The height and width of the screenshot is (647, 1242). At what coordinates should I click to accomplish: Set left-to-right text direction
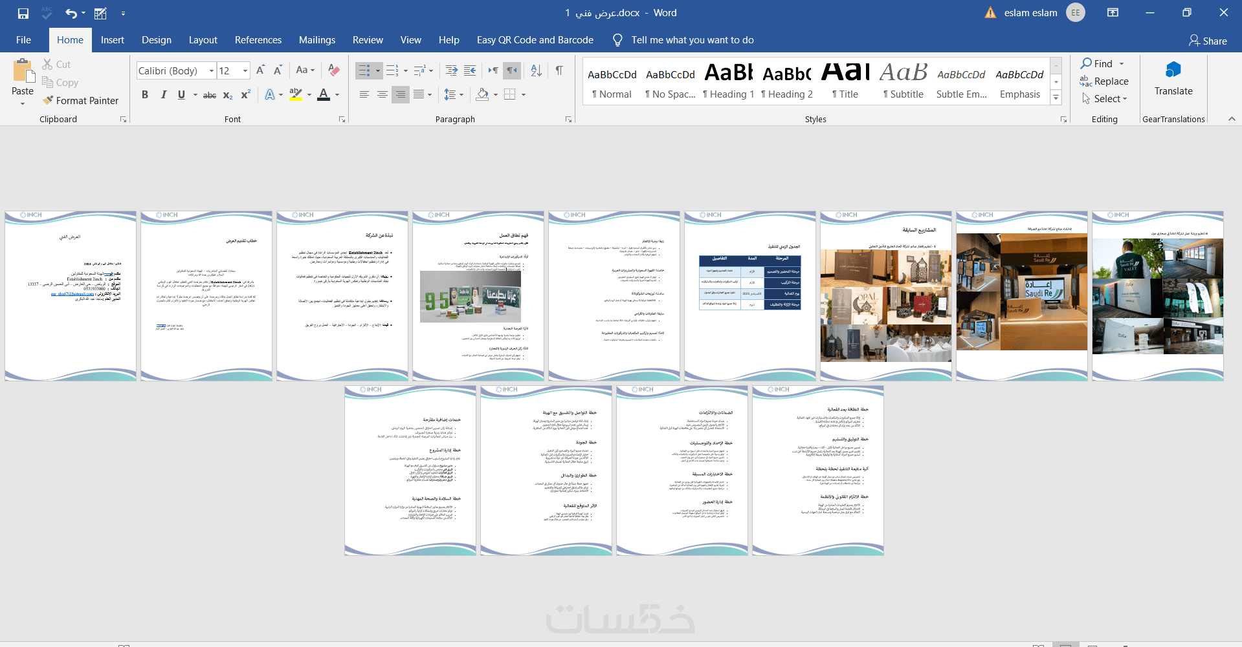pos(493,70)
